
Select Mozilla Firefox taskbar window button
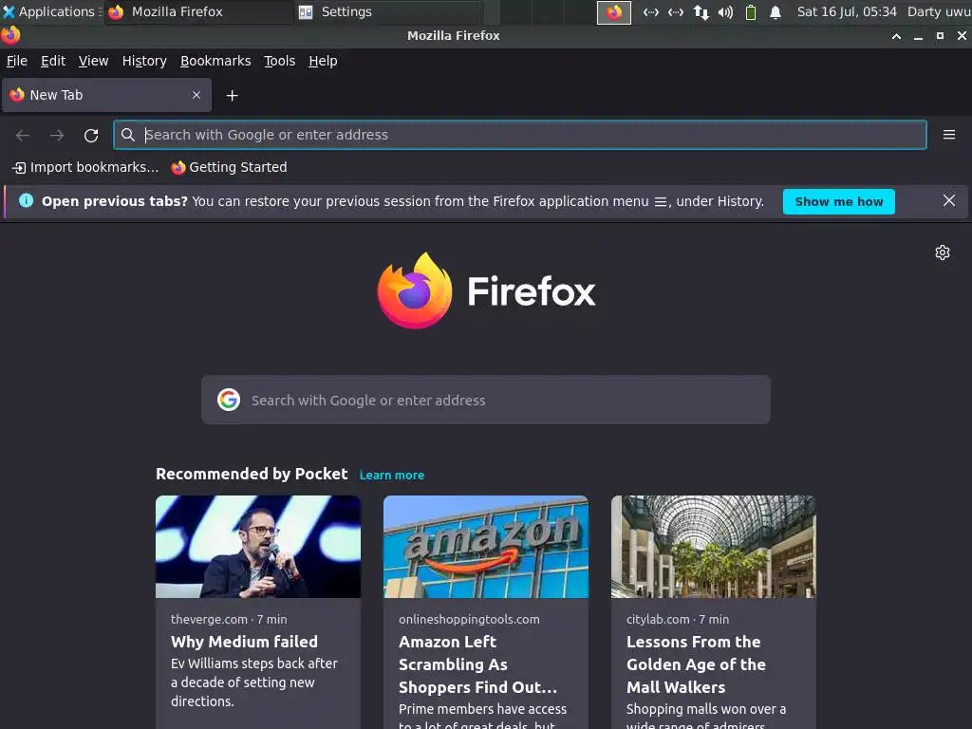pyautogui.click(x=198, y=11)
